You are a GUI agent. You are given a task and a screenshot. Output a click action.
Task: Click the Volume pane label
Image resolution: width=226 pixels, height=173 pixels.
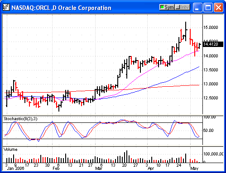point(10,150)
